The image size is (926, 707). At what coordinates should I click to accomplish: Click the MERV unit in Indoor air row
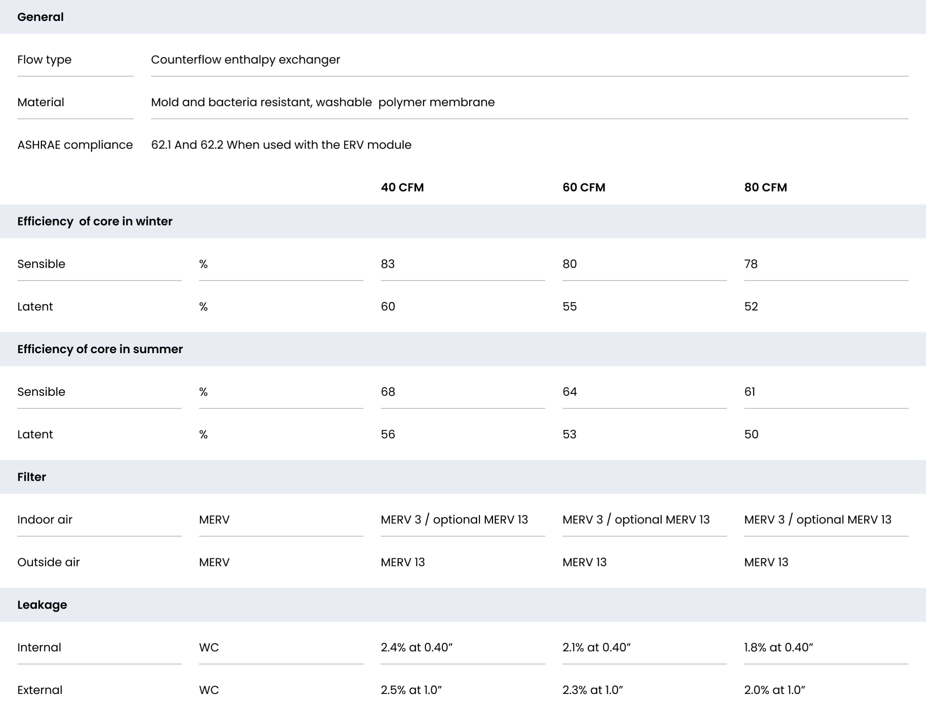214,520
